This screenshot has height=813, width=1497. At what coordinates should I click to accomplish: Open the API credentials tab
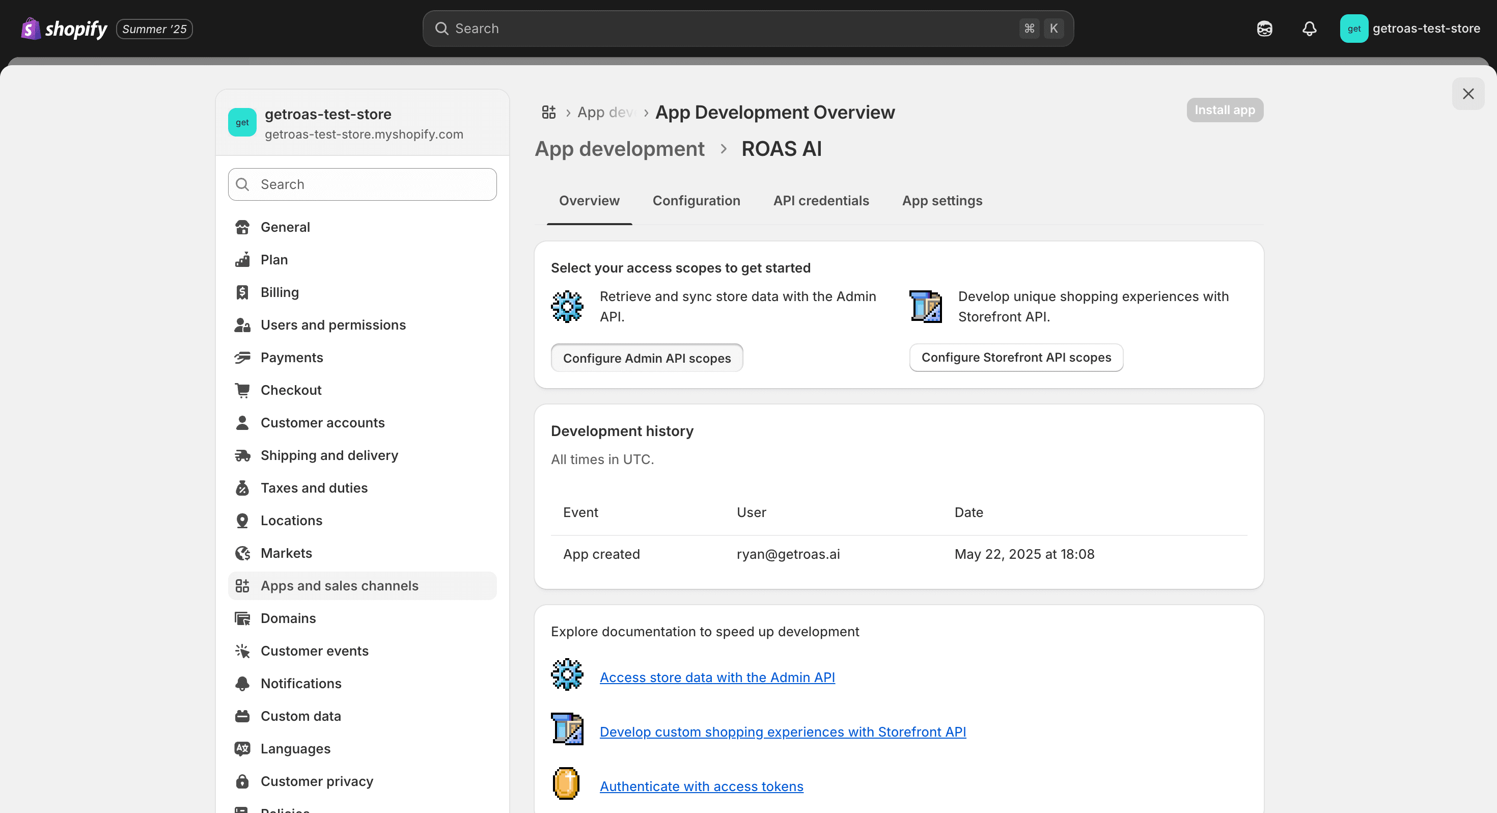point(821,201)
